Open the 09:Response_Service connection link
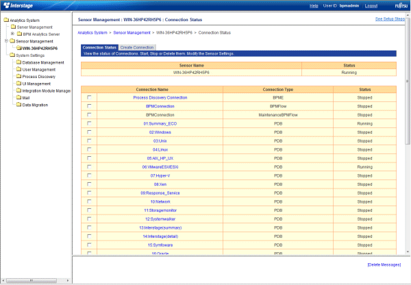Viewport: 411px width, 285px height. pyautogui.click(x=160, y=193)
